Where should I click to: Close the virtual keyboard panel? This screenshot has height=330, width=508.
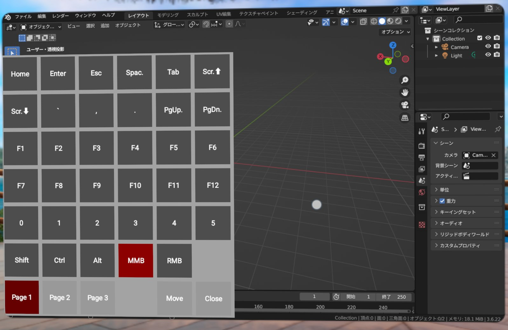click(213, 299)
